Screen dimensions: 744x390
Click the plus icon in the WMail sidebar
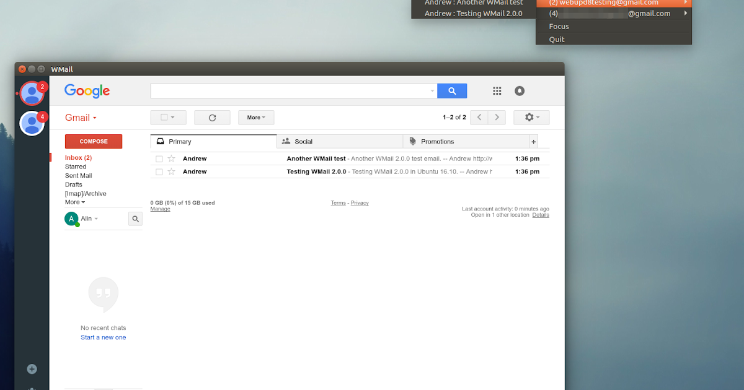tap(31, 368)
